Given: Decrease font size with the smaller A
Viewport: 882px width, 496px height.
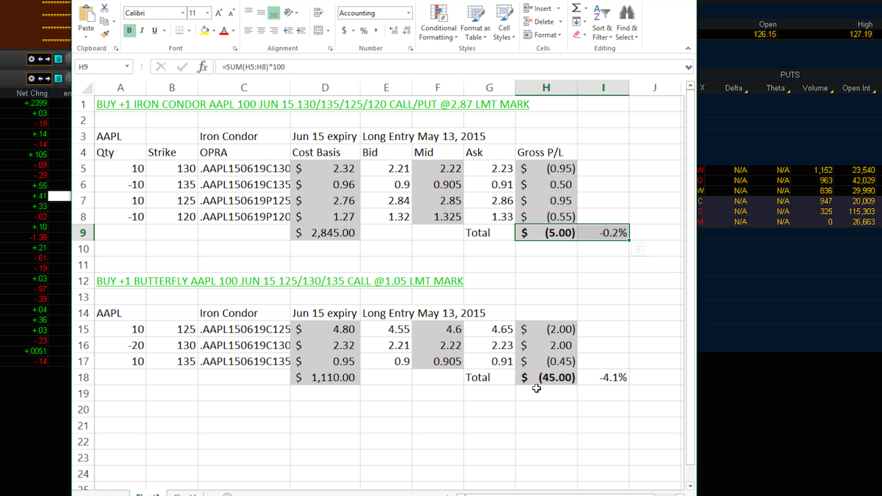Looking at the screenshot, I should pyautogui.click(x=231, y=13).
